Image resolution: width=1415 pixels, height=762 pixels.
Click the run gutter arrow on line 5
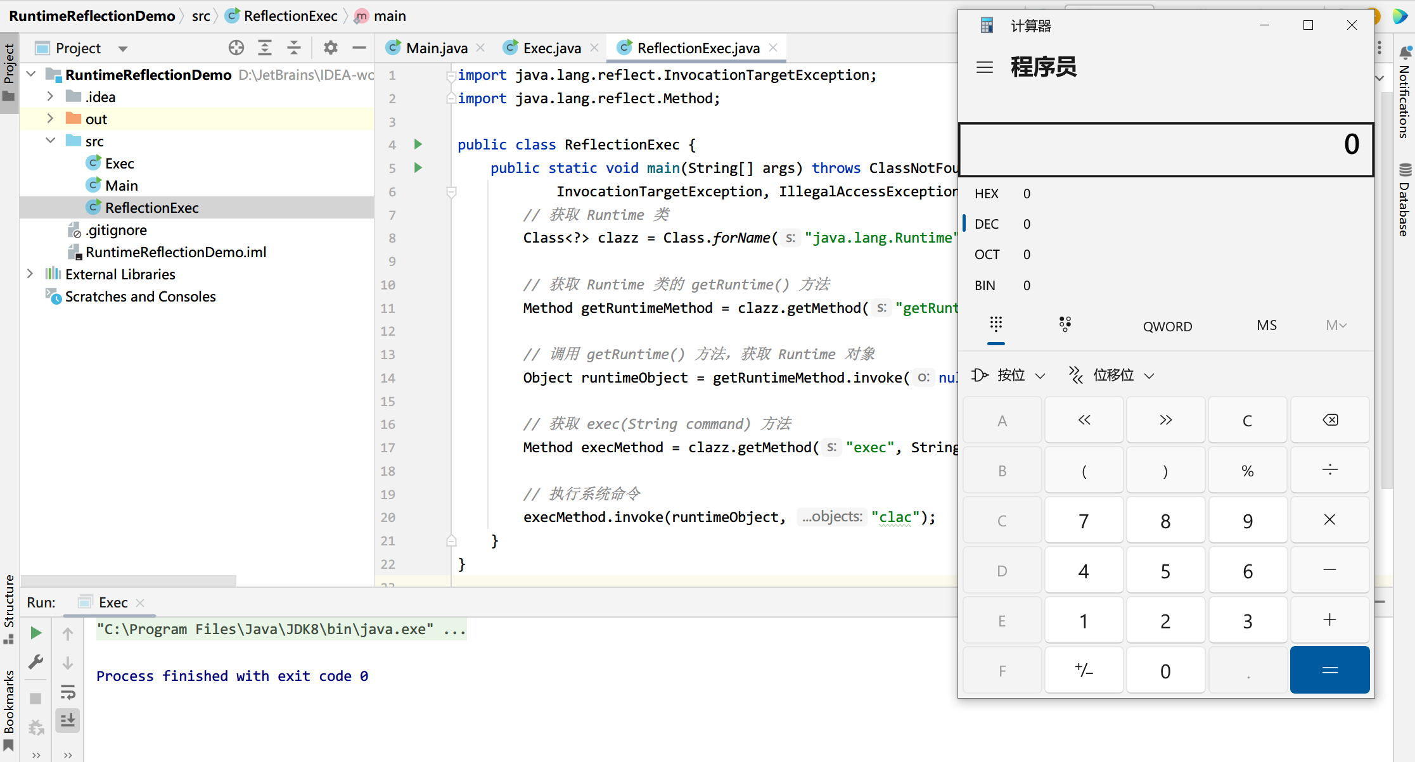(x=418, y=168)
